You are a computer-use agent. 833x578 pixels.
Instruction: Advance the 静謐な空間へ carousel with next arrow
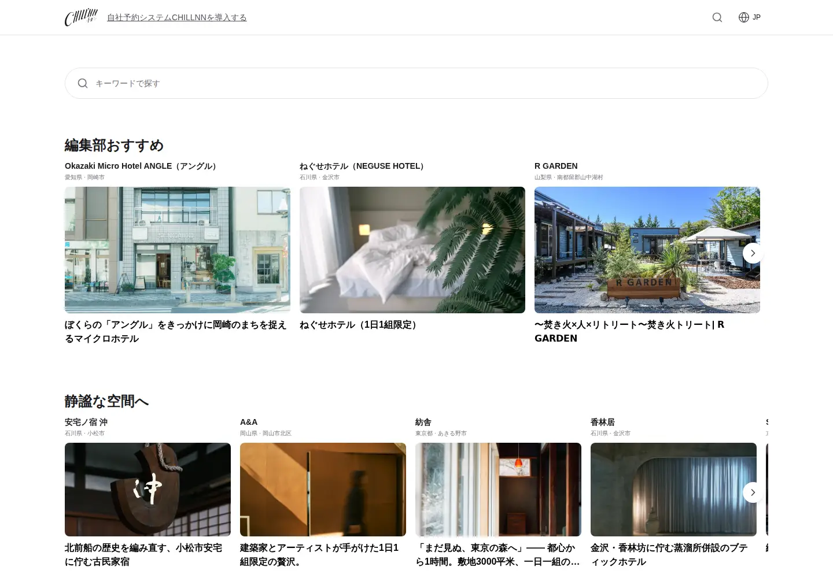click(753, 492)
